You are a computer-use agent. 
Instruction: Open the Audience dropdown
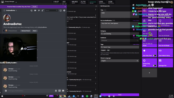120,41
